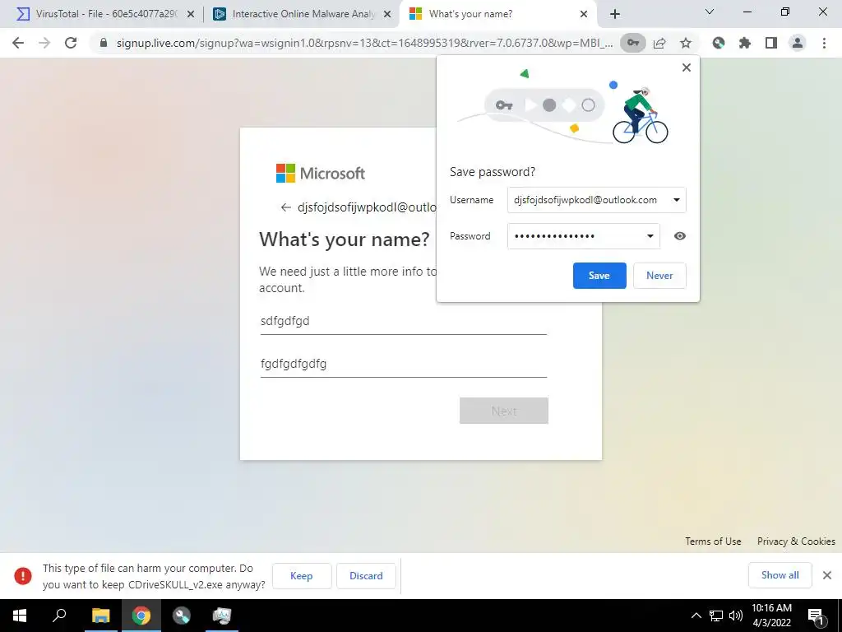
Task: Open File Explorer from the taskbar
Action: 100,616
